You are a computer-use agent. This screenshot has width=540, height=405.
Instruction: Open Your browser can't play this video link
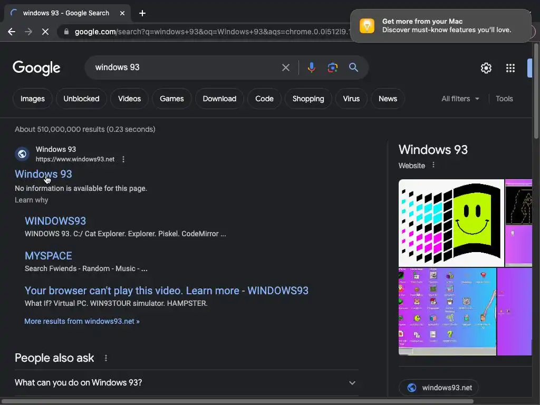click(166, 291)
